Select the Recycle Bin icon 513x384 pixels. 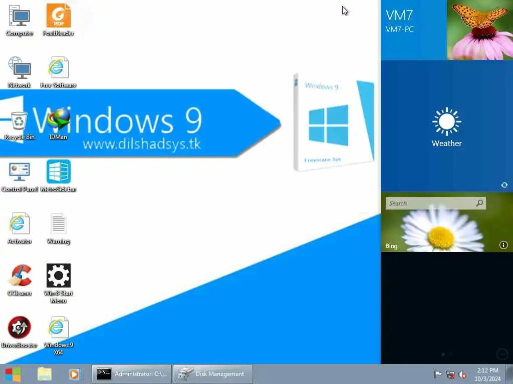20,124
